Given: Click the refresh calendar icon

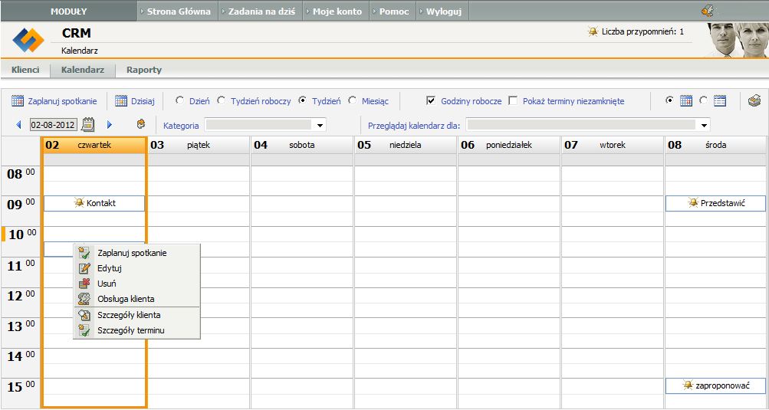Looking at the screenshot, I should coord(141,125).
